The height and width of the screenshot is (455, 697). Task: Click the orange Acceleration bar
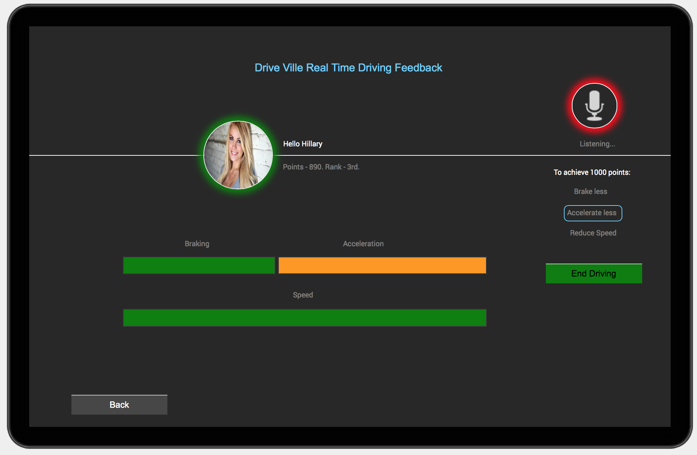coord(382,265)
